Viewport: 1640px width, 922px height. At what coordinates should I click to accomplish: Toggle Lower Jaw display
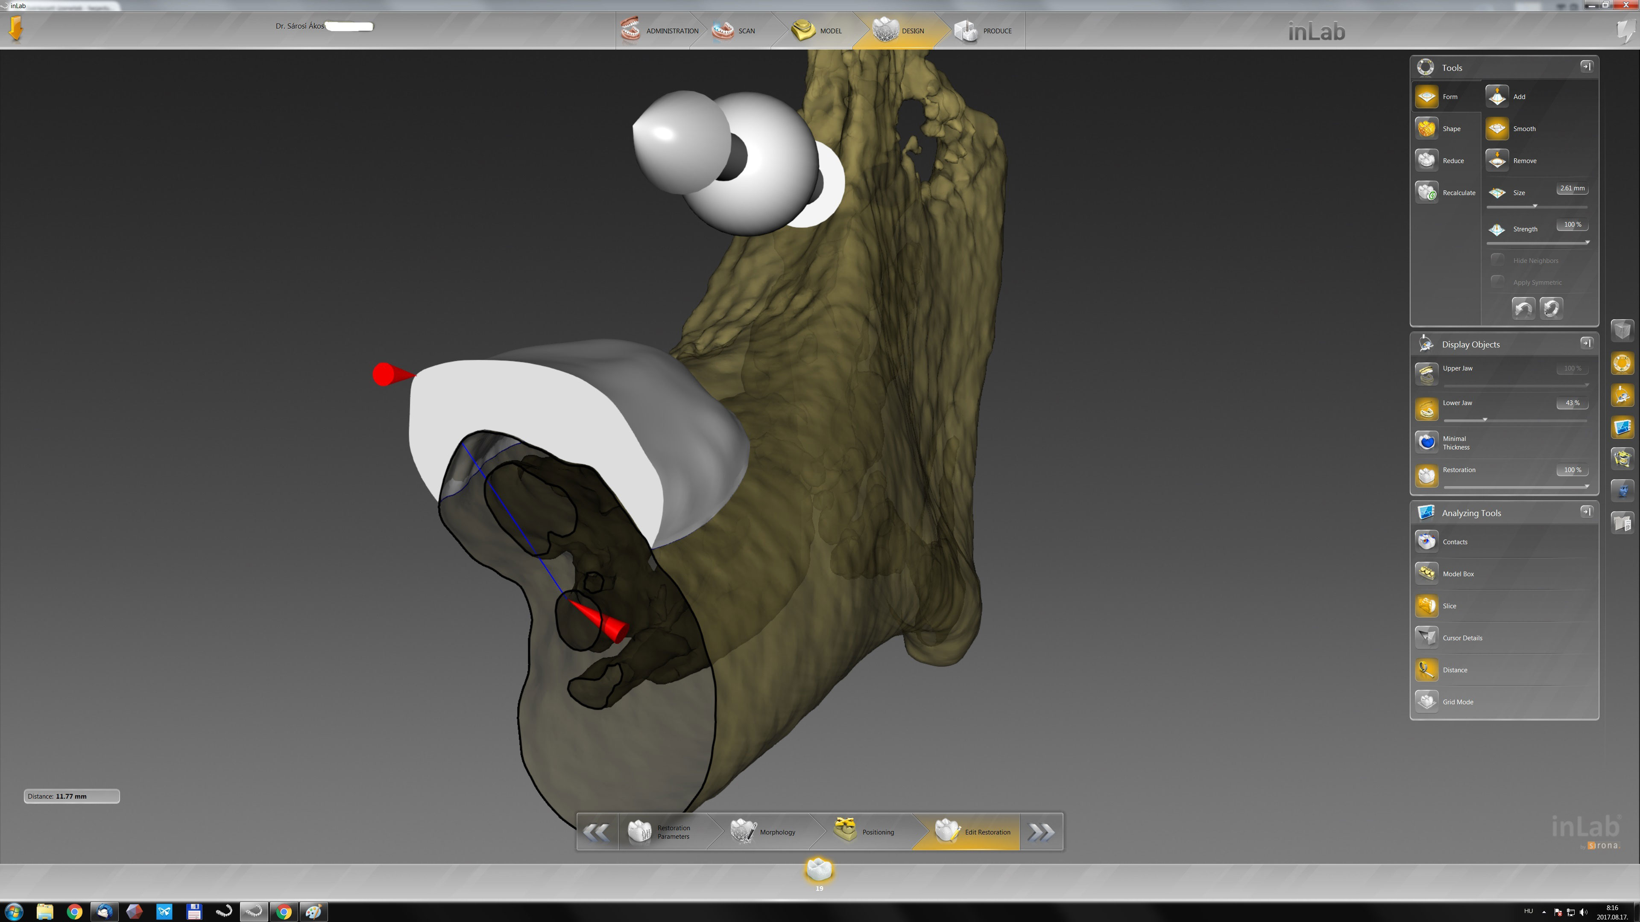tap(1427, 409)
